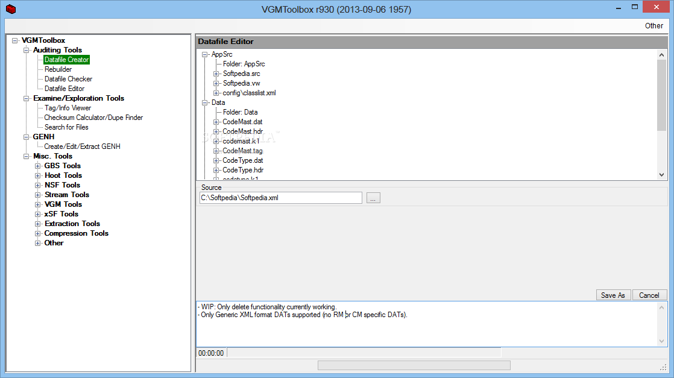Image resolution: width=674 pixels, height=378 pixels.
Task: Collapse the Misc. Tools node
Action: [26, 157]
